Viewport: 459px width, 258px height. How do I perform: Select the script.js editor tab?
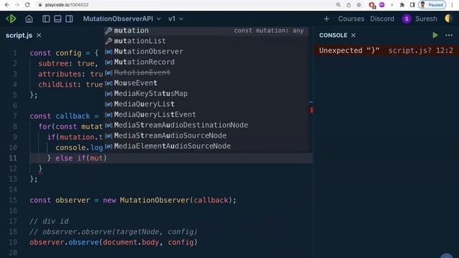19,35
